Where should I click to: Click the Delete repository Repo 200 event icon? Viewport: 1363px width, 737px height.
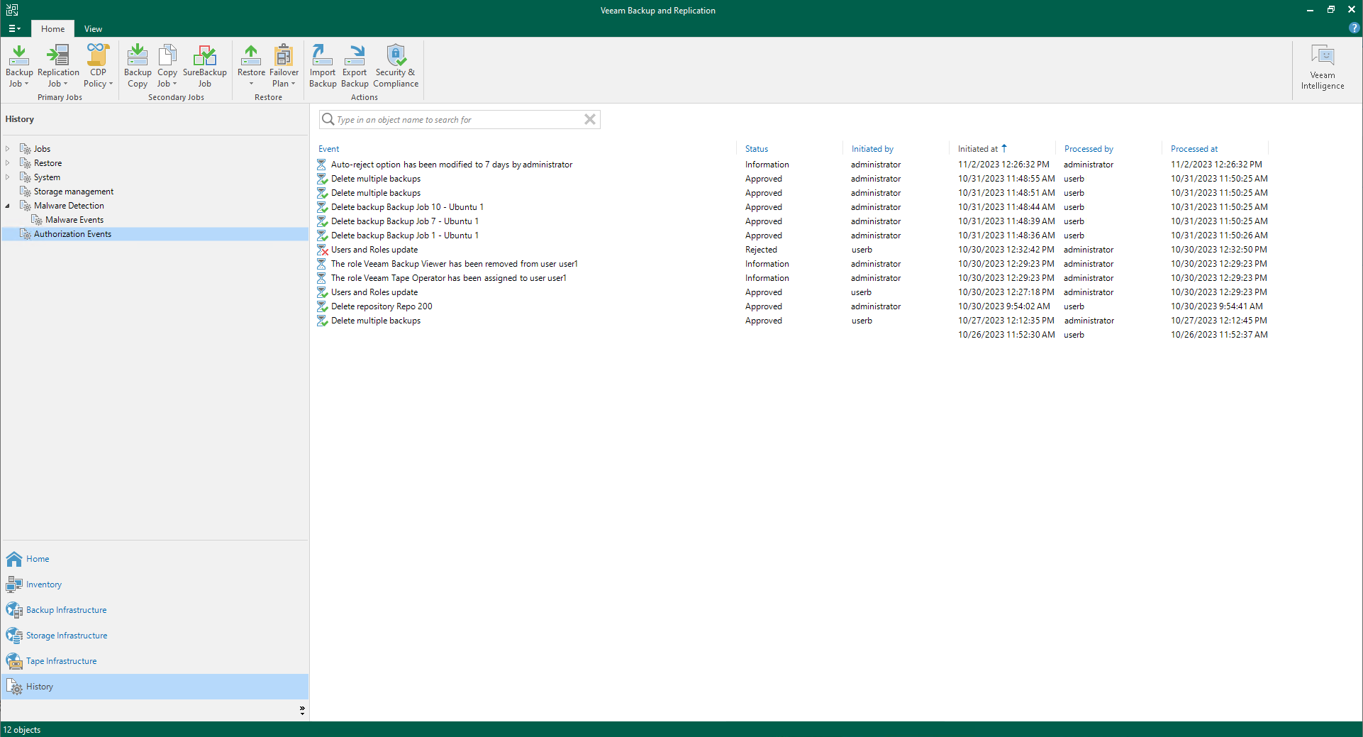click(x=323, y=306)
